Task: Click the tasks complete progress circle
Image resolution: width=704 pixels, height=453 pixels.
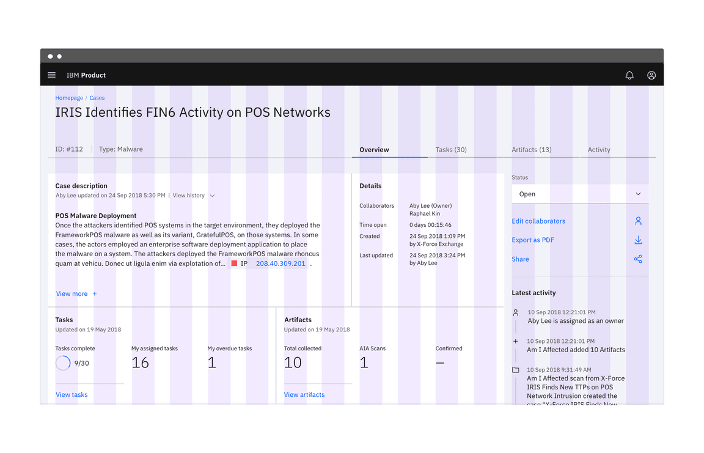Action: tap(63, 363)
